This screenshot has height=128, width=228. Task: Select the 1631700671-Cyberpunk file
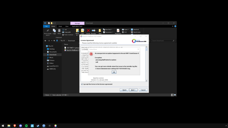tap(72, 48)
